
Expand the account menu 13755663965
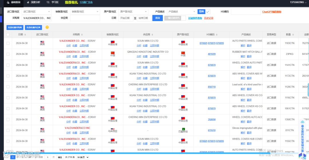click(x=298, y=2)
